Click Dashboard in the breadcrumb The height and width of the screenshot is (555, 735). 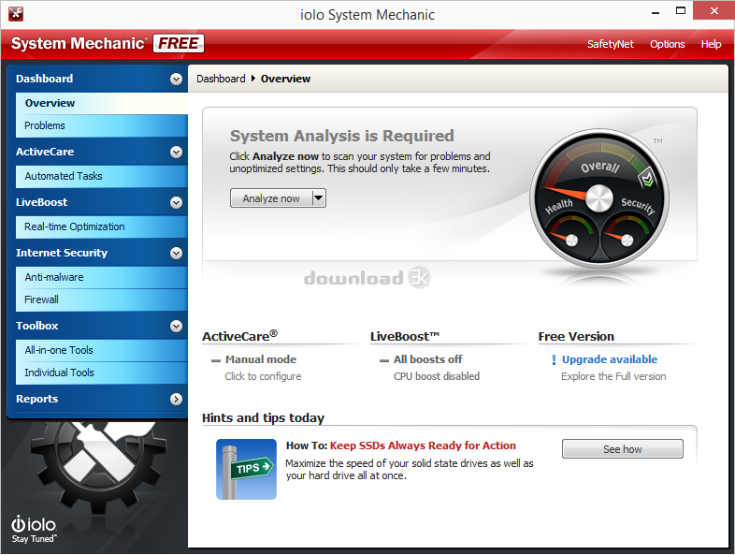(x=221, y=79)
